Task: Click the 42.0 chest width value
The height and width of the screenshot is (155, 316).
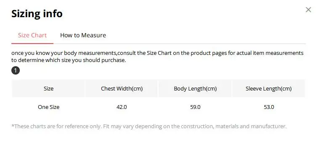Action: pos(122,107)
